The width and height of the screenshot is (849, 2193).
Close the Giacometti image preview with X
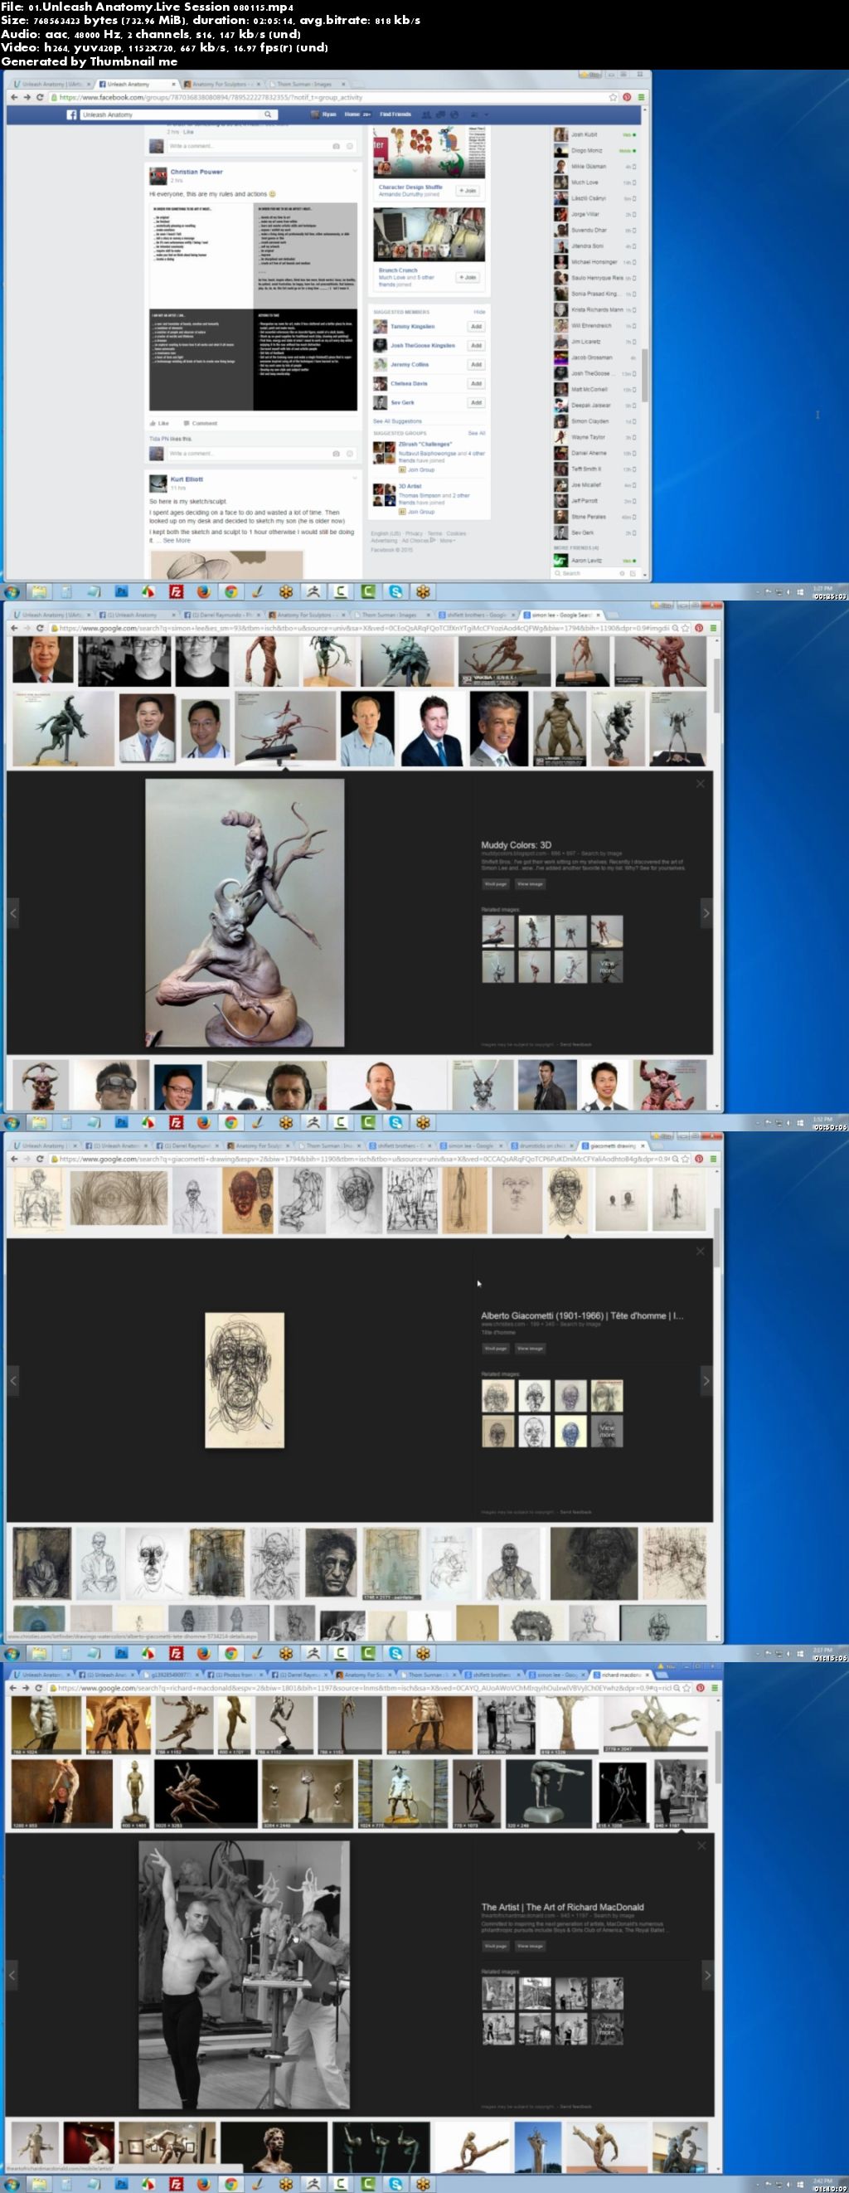pos(700,1251)
